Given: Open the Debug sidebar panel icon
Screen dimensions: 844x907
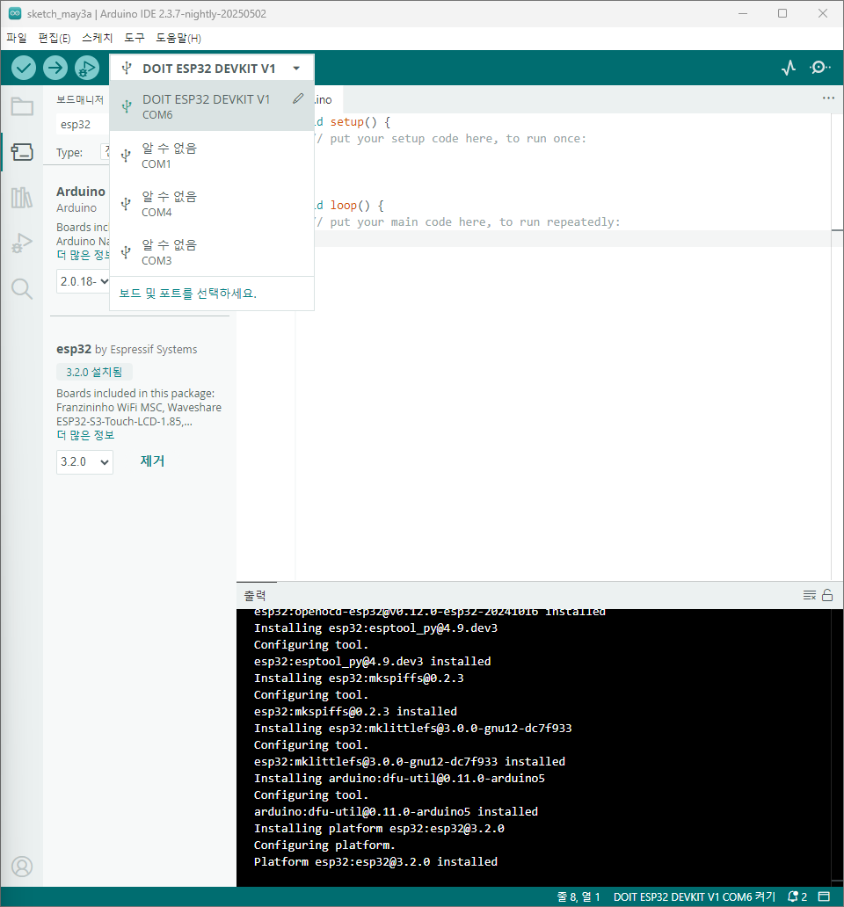Looking at the screenshot, I should pyautogui.click(x=22, y=243).
